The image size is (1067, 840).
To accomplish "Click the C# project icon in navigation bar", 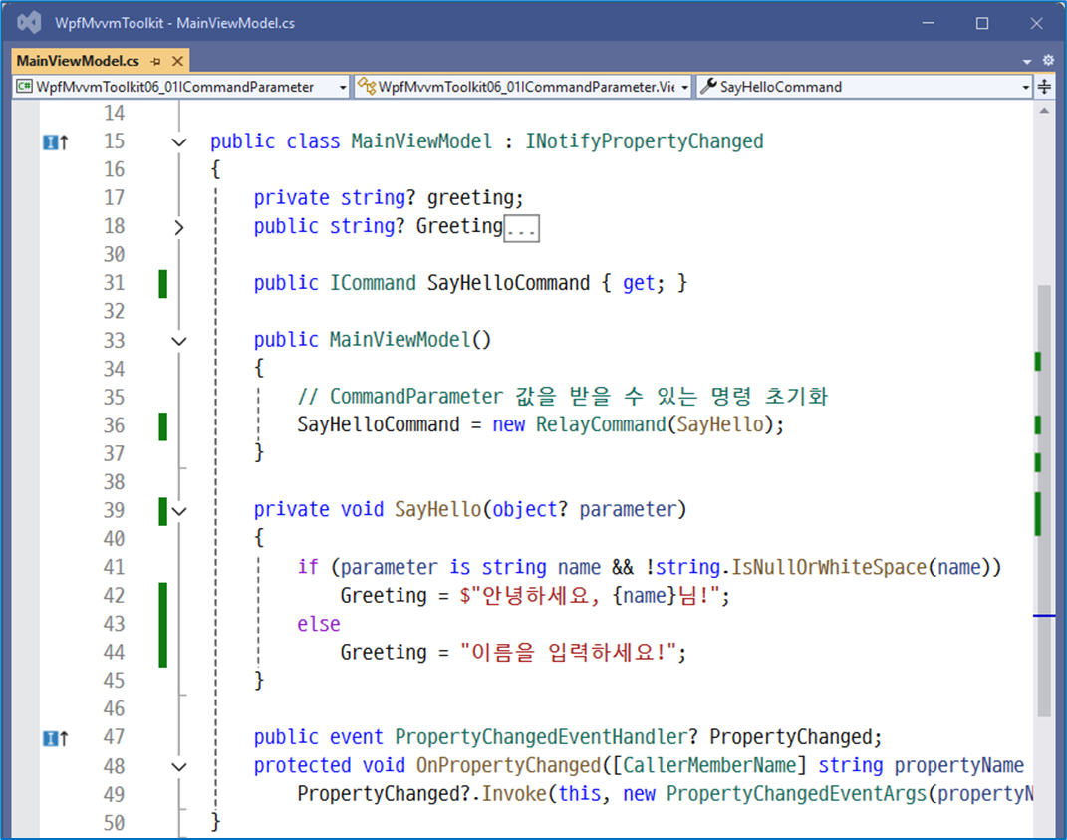I will tap(24, 86).
